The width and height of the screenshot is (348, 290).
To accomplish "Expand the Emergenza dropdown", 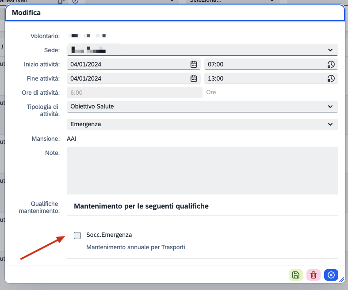I will coord(330,124).
